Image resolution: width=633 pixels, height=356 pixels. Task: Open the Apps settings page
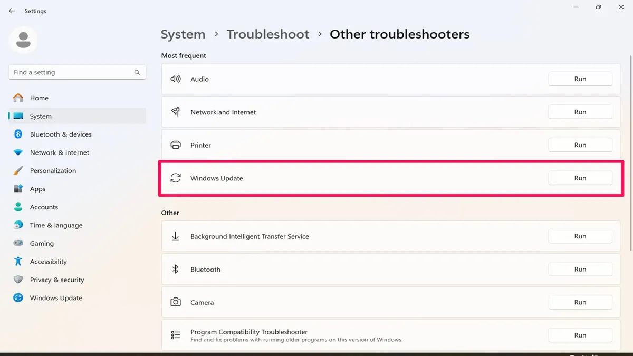tap(78, 189)
